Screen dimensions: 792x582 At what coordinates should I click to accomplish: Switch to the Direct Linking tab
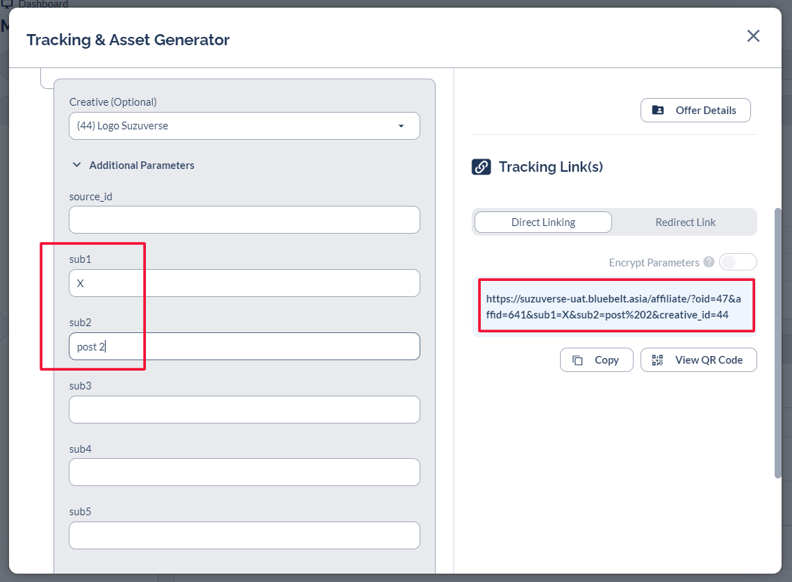click(x=543, y=223)
